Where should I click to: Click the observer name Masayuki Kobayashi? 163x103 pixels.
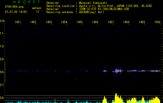coord(93,3)
